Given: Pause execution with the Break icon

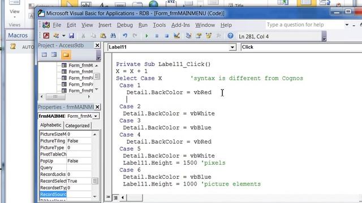Looking at the screenshot, I should click(157, 36).
